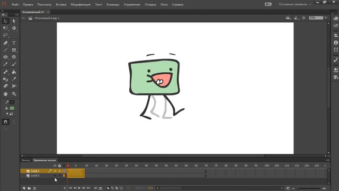The image size is (339, 191).
Task: Select the 3D Rotation tool
Action: [14, 28]
